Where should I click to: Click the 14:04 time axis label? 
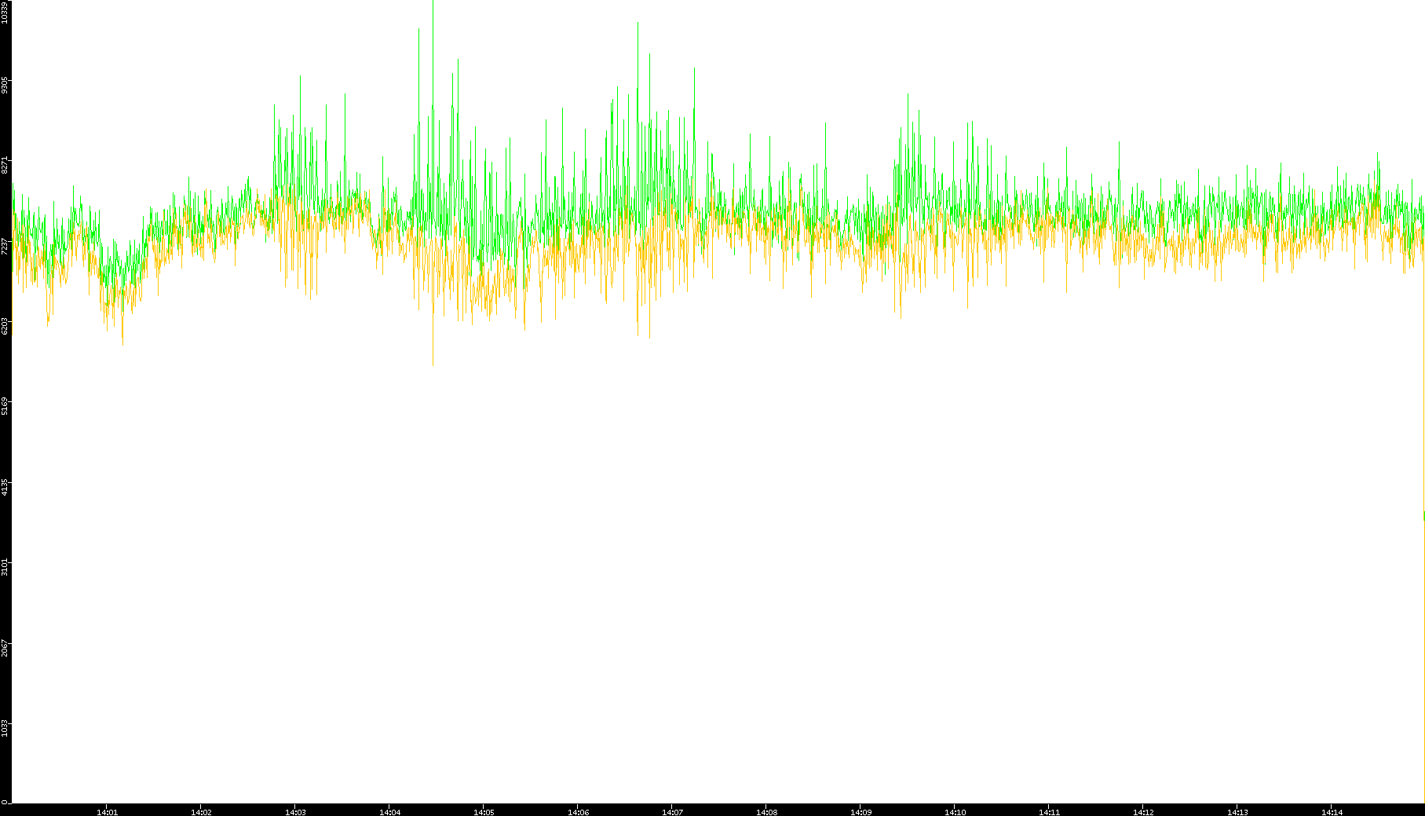coord(389,812)
